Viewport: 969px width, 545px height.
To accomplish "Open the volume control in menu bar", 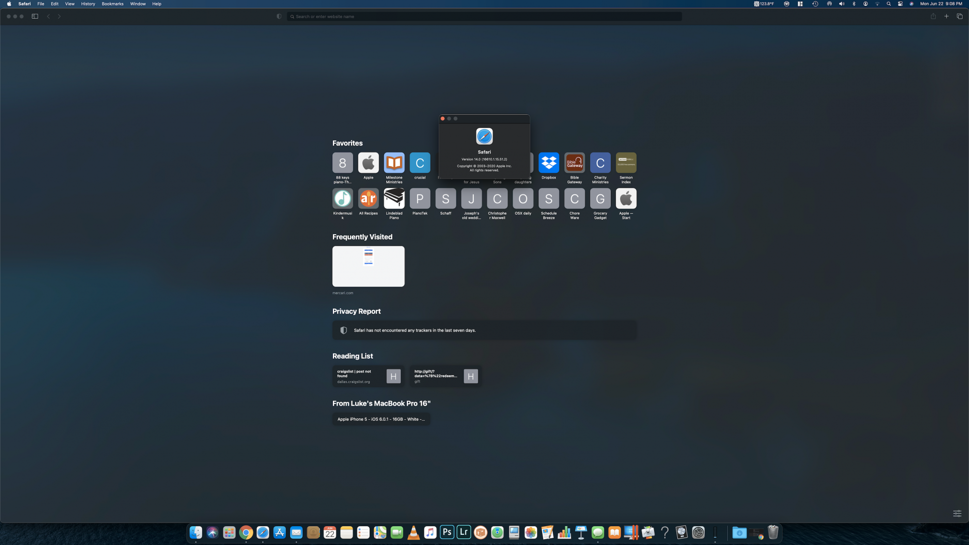I will tap(842, 4).
